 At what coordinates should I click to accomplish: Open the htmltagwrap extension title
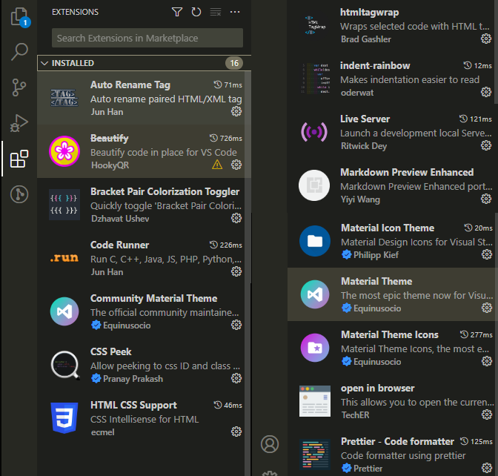point(369,13)
